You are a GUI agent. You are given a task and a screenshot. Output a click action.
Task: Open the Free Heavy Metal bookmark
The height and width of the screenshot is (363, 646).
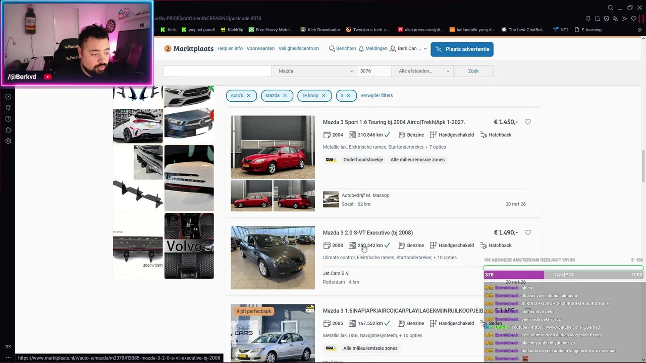click(x=271, y=30)
